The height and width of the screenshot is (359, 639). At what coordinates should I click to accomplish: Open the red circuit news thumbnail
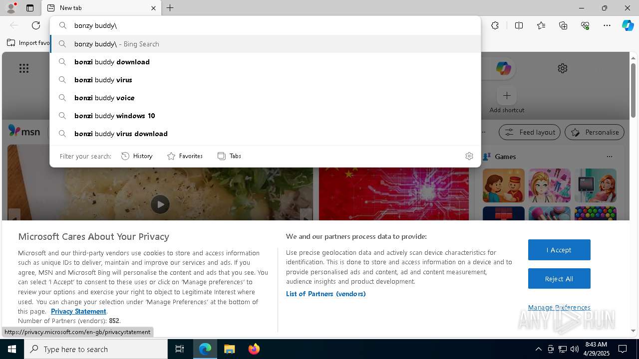(394, 193)
